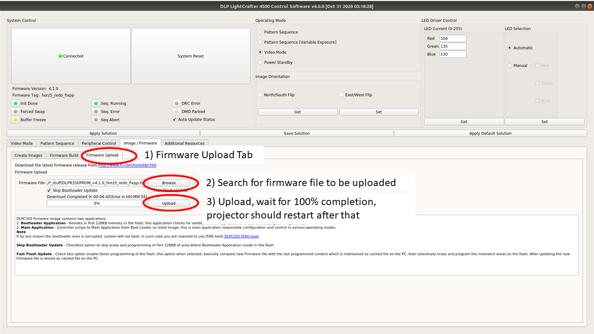This screenshot has height=334, width=594.
Task: Click the Red LED current field
Action: coord(453,39)
